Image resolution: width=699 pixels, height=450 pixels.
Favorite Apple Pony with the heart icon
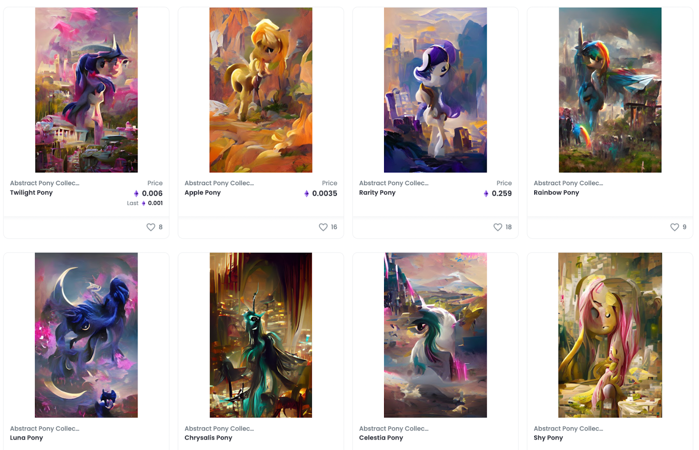323,227
